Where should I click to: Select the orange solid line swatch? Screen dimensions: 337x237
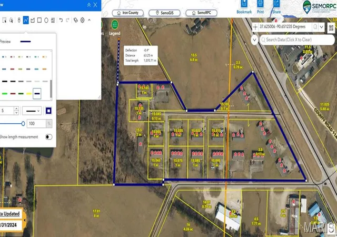(x=44, y=69)
